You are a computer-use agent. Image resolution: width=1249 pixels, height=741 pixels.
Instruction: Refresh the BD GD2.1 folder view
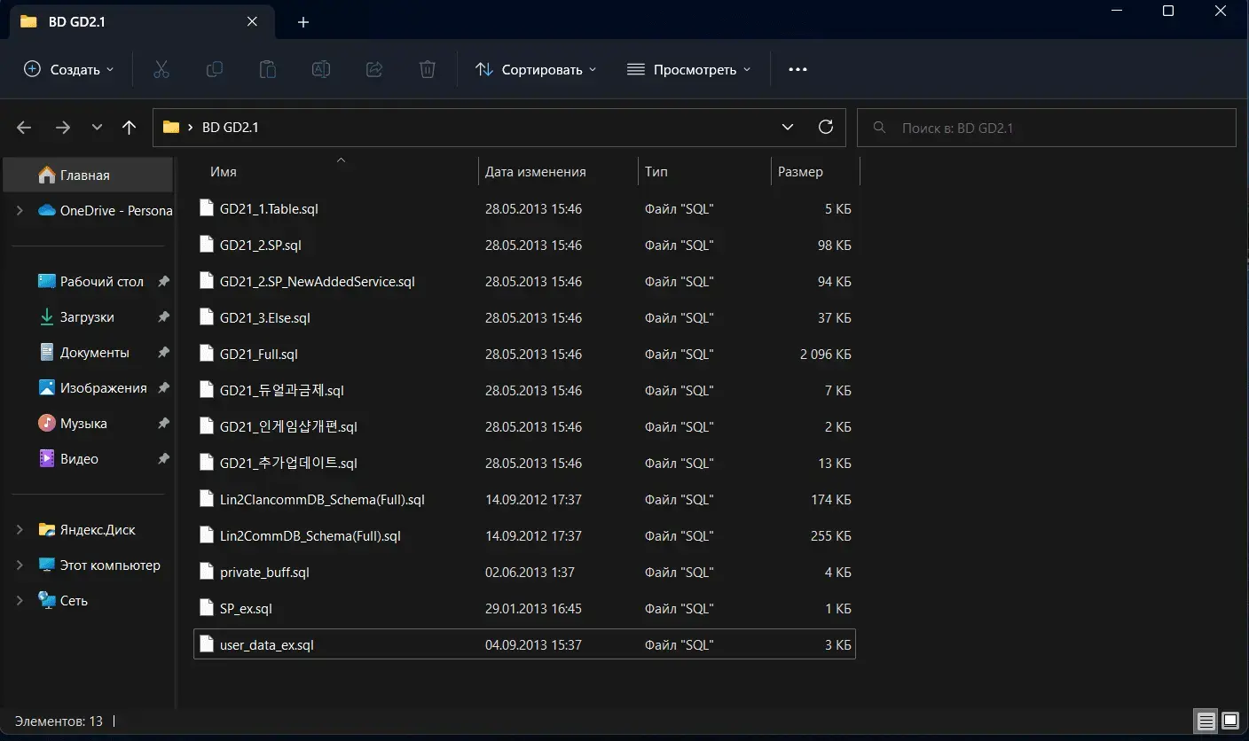coord(826,127)
